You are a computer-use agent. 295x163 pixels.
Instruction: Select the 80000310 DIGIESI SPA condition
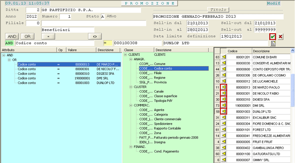[69, 74]
